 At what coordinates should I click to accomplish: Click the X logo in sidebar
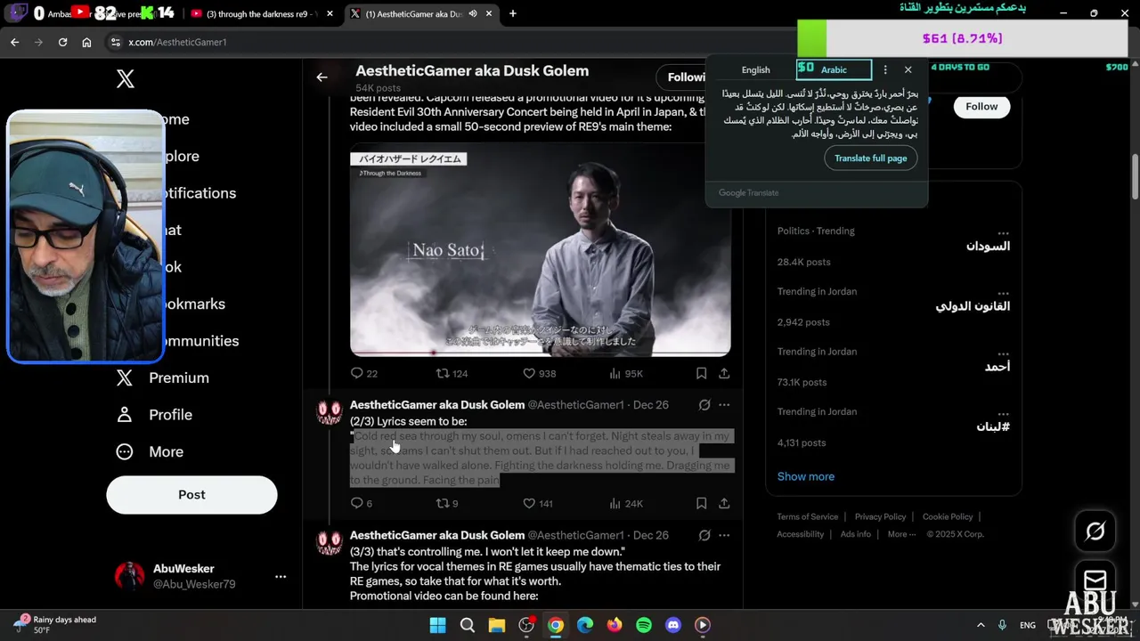[126, 78]
